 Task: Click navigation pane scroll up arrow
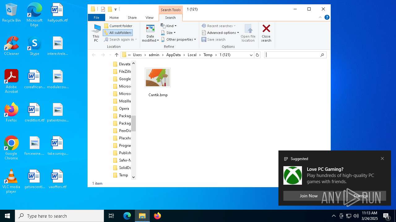pos(134,63)
